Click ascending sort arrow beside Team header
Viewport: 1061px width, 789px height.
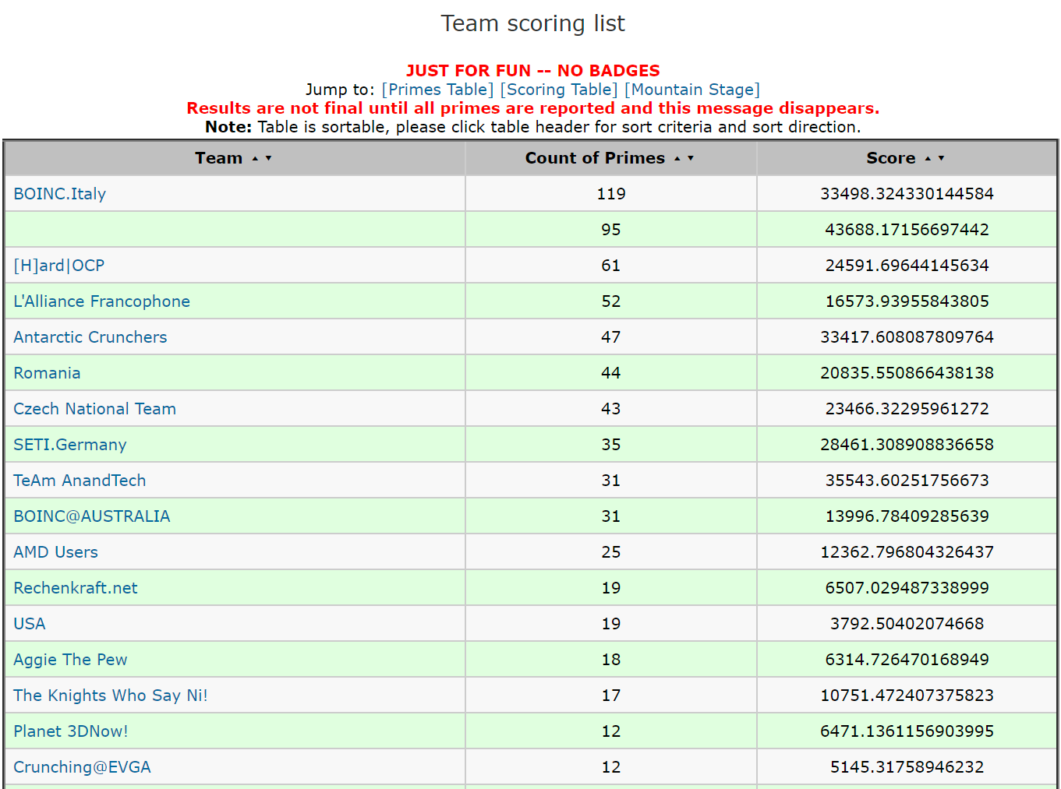tap(255, 159)
